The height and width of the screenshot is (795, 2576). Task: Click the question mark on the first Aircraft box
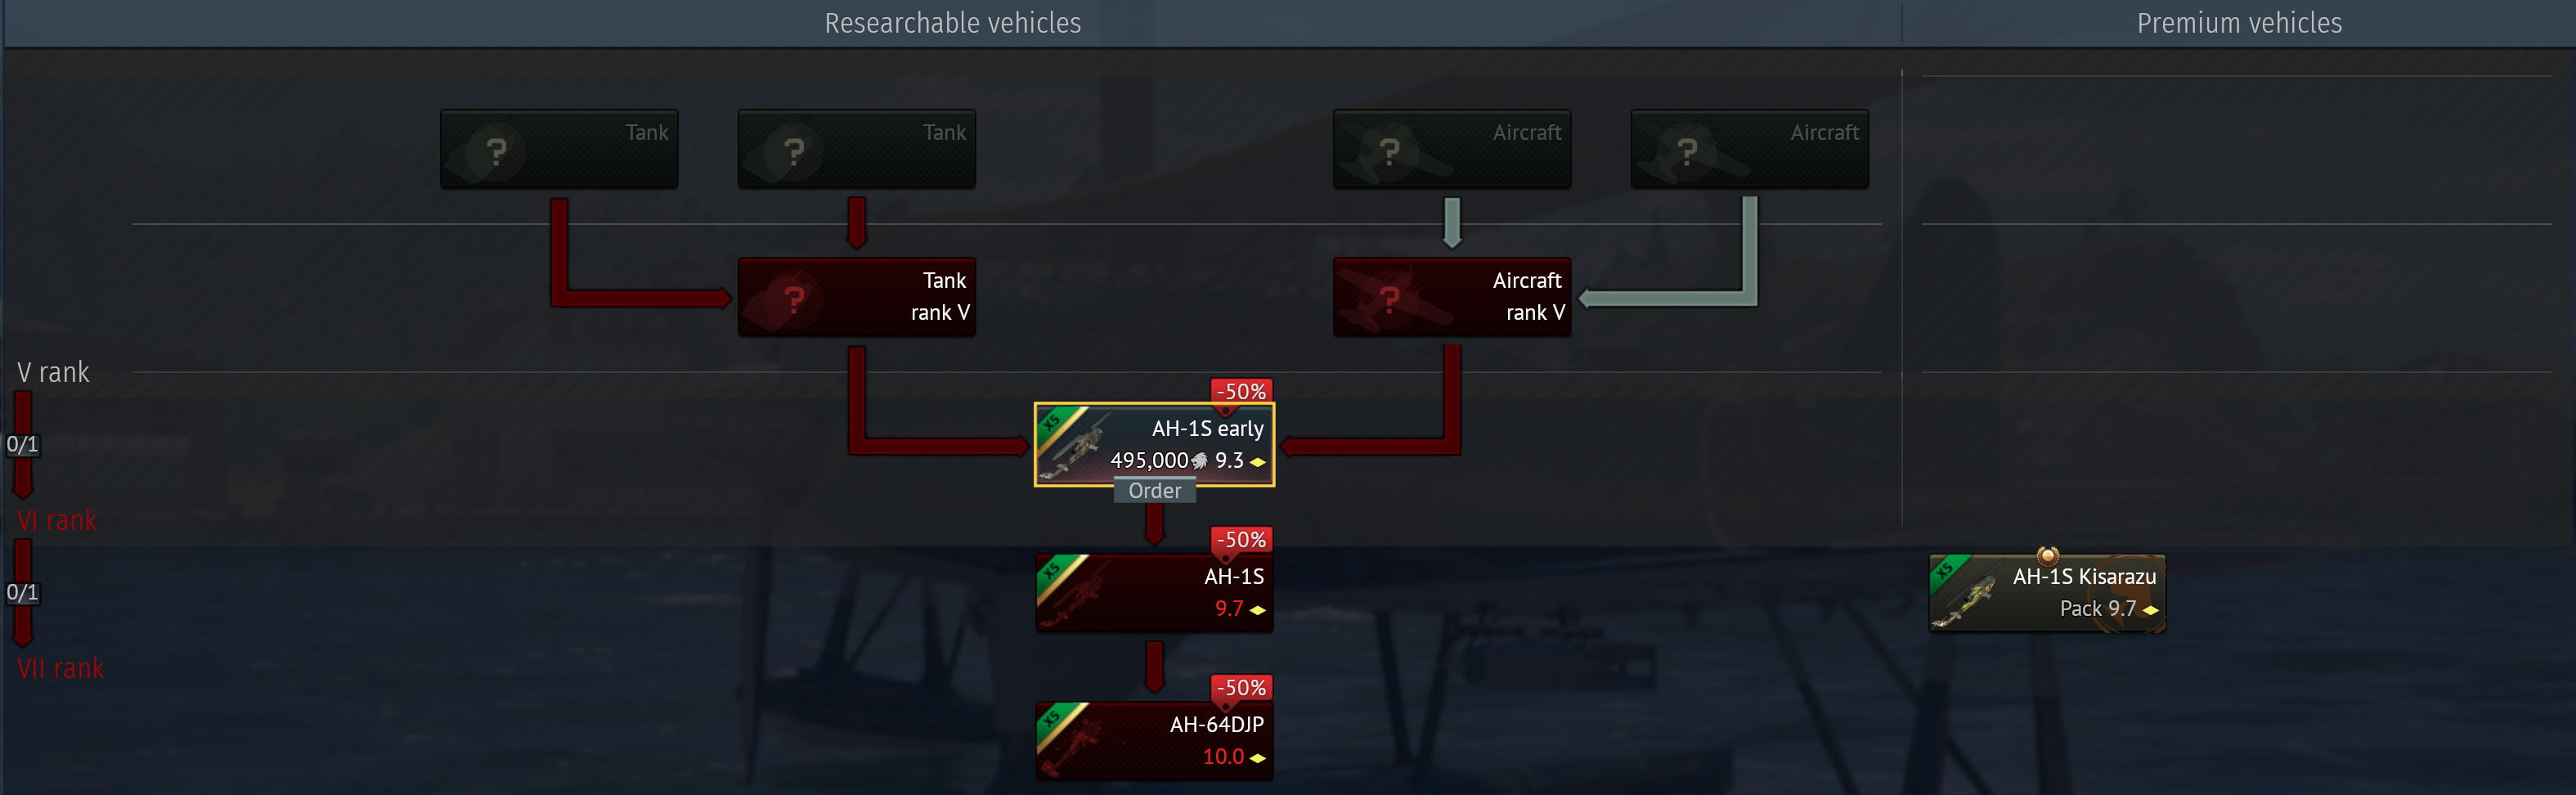[x=1389, y=152]
